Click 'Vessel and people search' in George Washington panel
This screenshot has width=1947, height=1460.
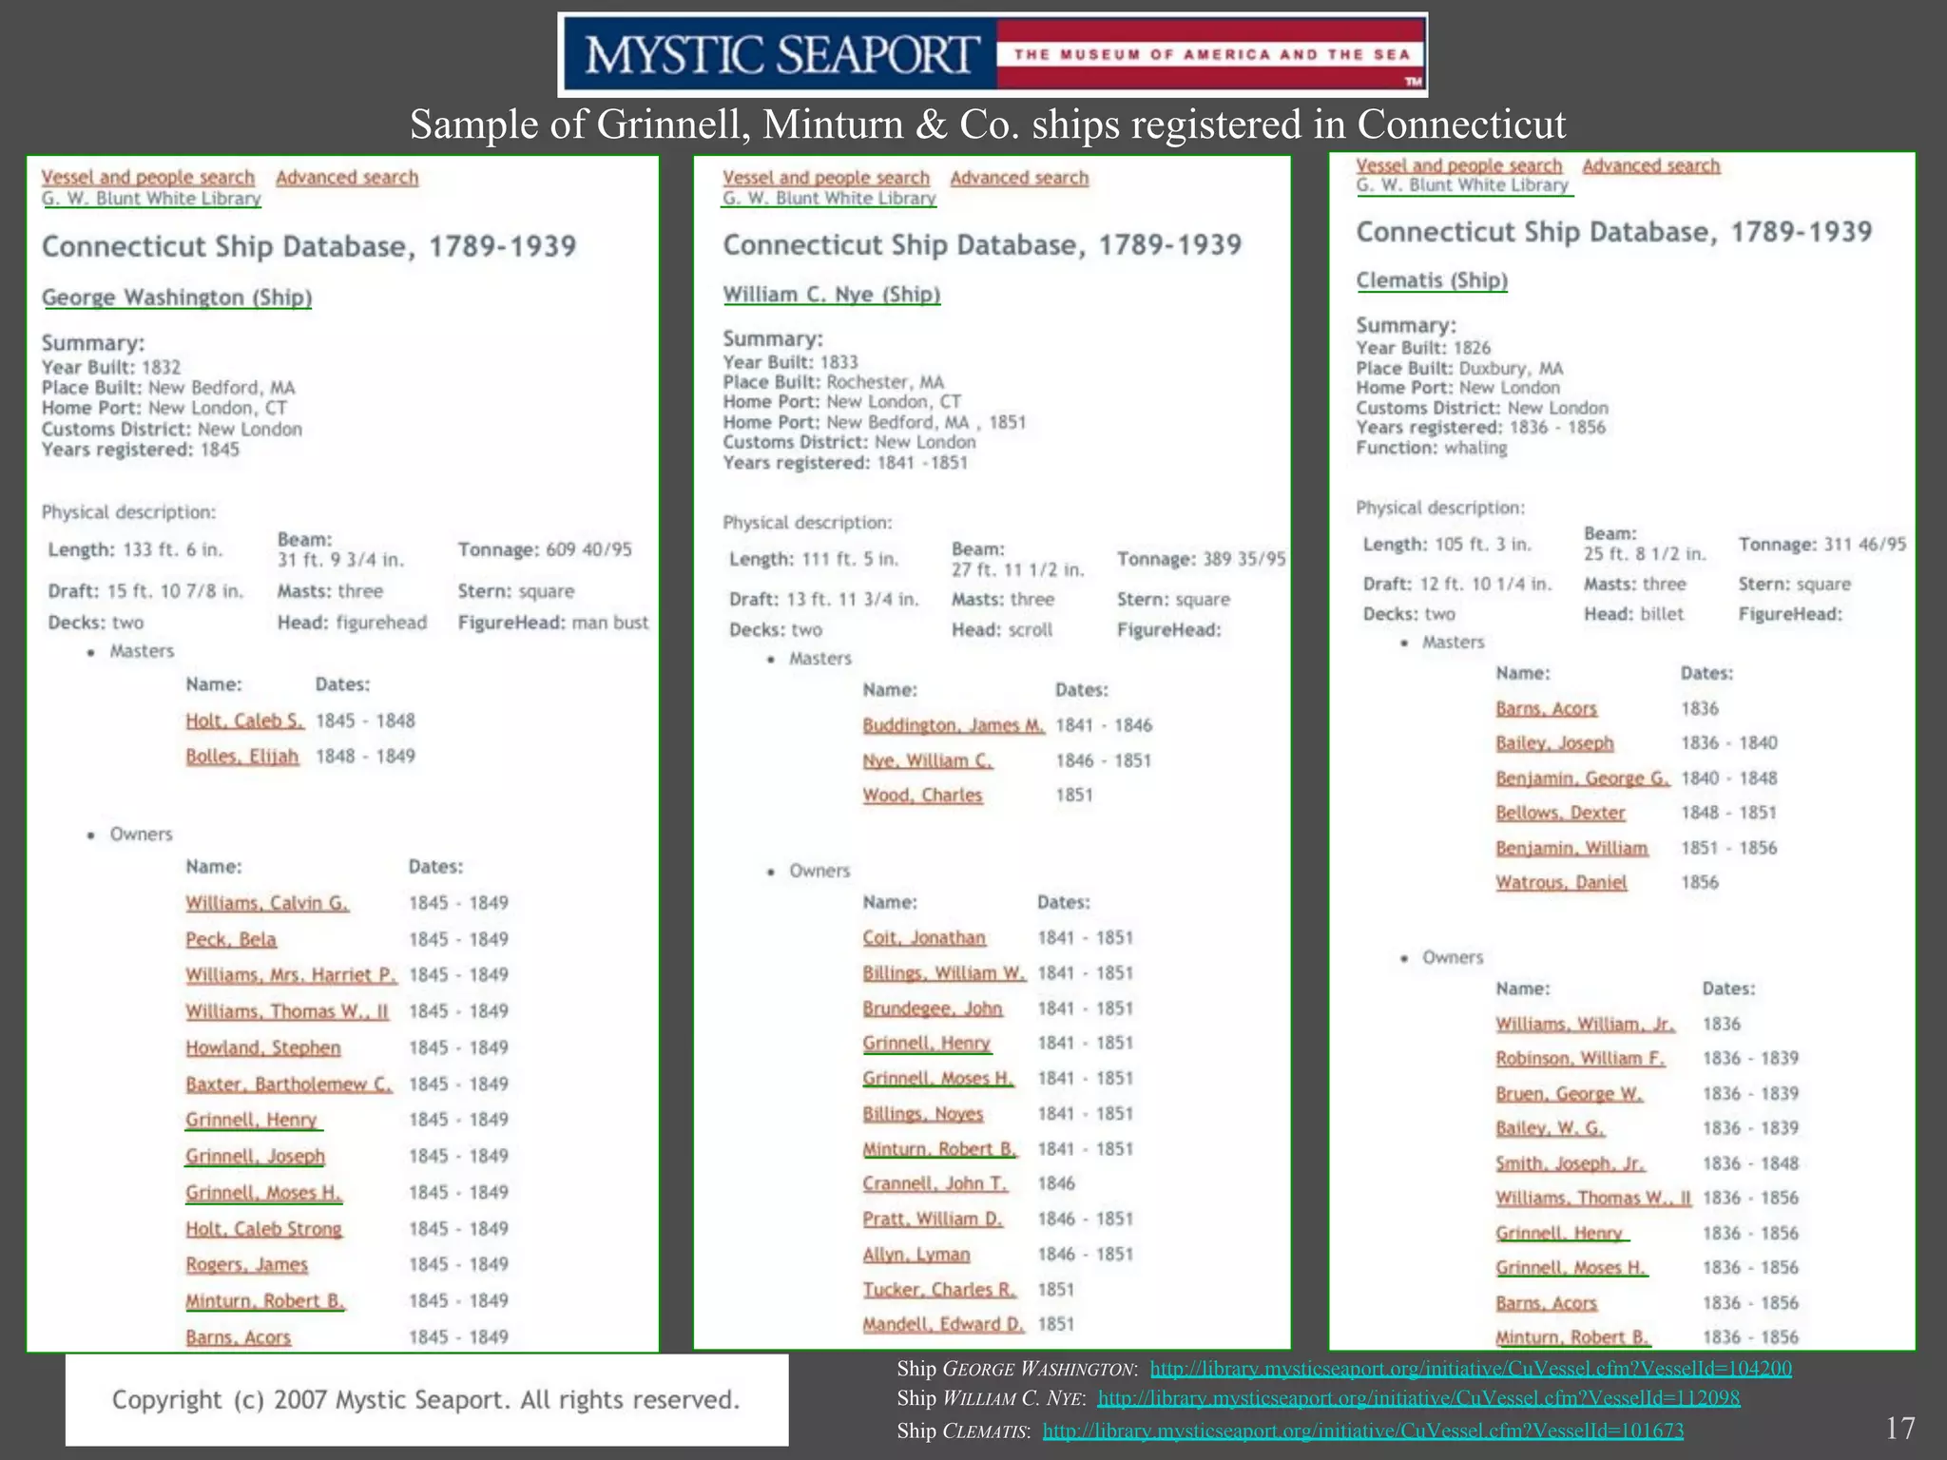[x=148, y=178]
